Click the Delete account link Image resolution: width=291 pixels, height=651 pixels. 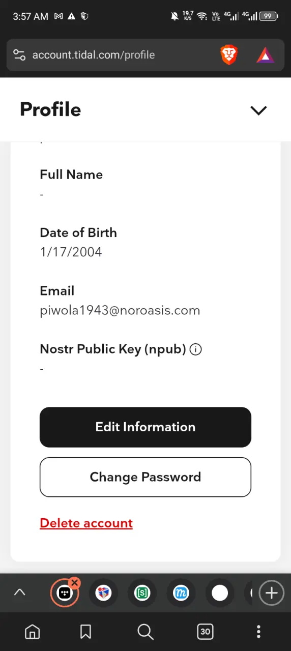pyautogui.click(x=86, y=523)
